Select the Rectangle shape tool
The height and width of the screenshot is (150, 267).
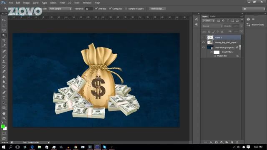(x=4, y=108)
